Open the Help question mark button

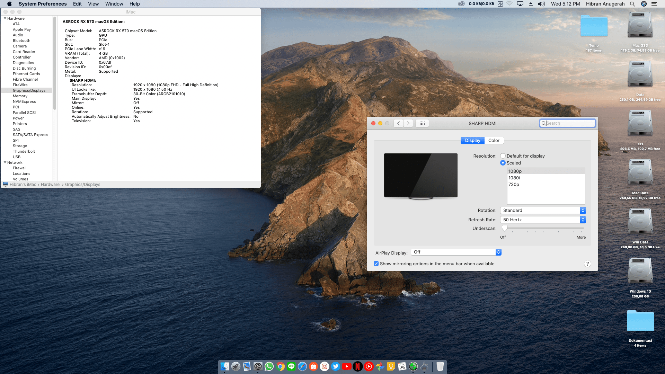587,264
